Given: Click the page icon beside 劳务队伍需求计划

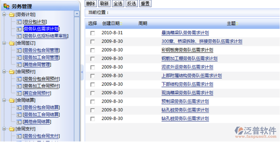Looking at the screenshot, I should pos(19,29).
